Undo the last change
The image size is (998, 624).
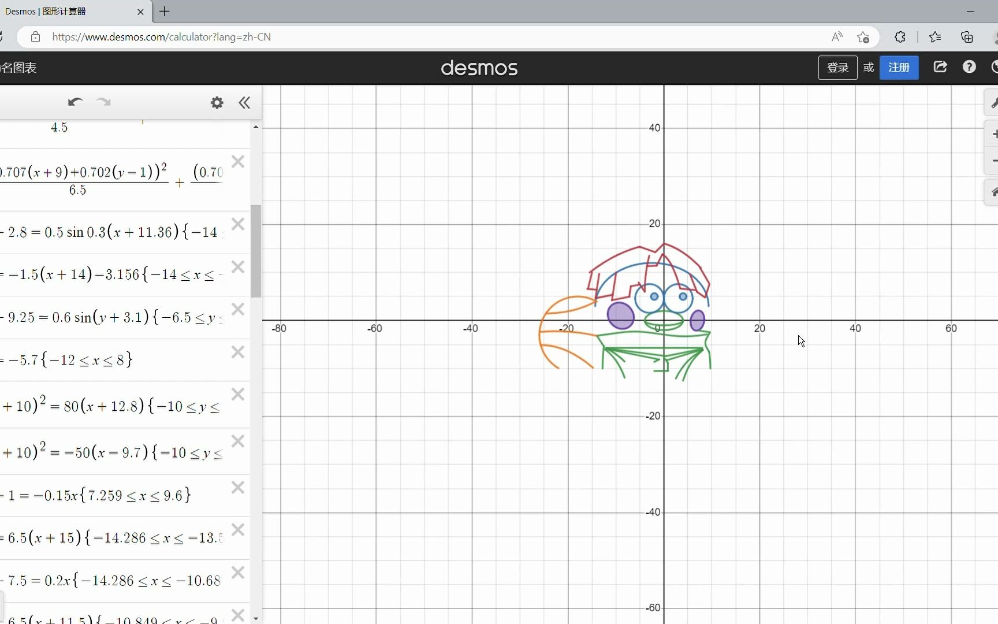coord(75,102)
